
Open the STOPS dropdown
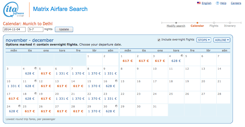tap(204, 40)
